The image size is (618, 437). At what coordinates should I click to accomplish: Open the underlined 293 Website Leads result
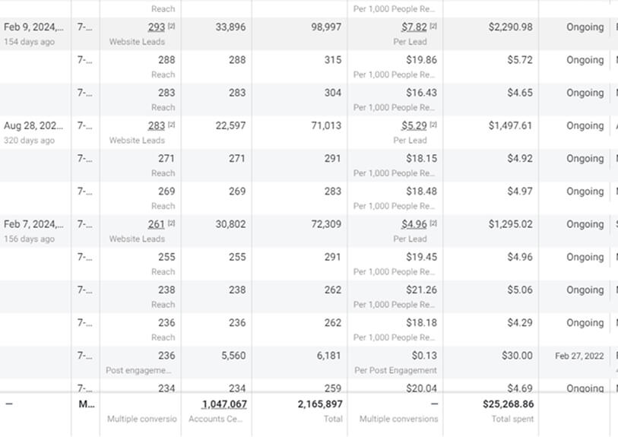click(157, 27)
